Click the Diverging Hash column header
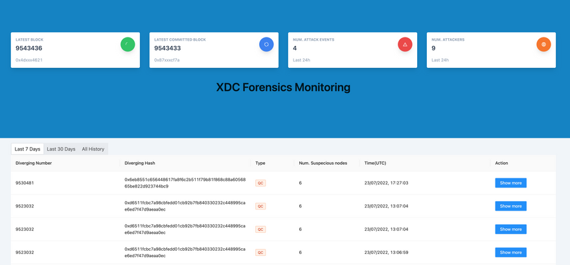This screenshot has height=265, width=570. tap(140, 163)
